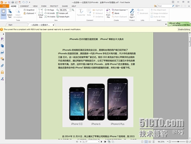Screen dimensions: 191x144
Task: Click the Print icon in quick access toolbar
Action: [x=13, y=2]
